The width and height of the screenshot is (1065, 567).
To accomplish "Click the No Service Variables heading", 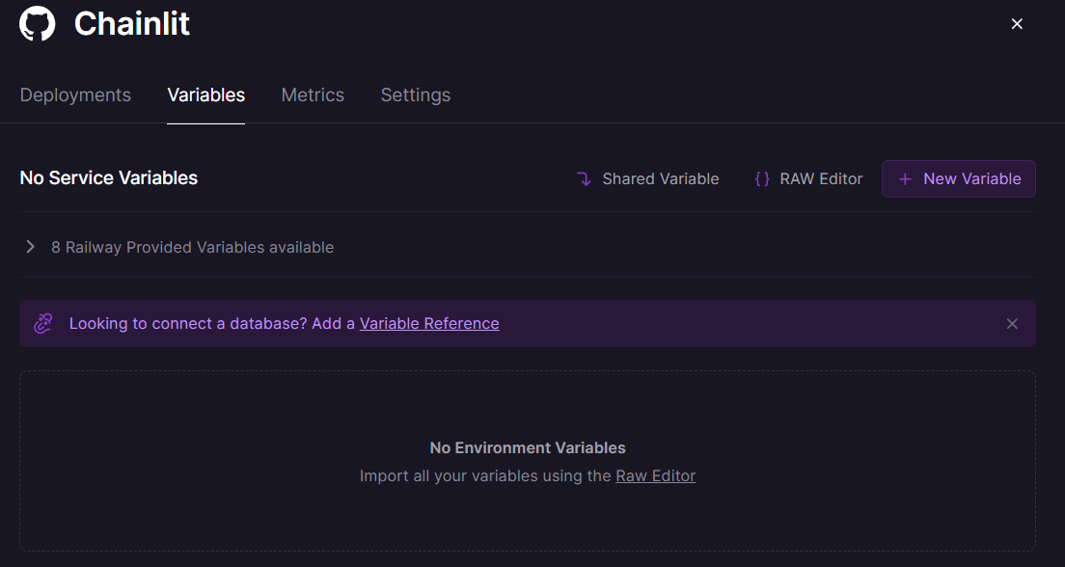I will click(x=109, y=177).
